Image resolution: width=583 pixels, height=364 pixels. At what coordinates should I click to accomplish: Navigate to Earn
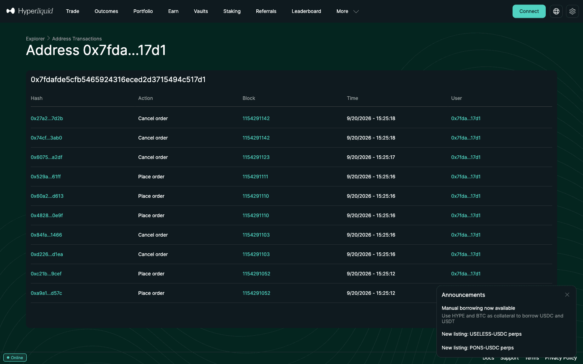coord(173,11)
